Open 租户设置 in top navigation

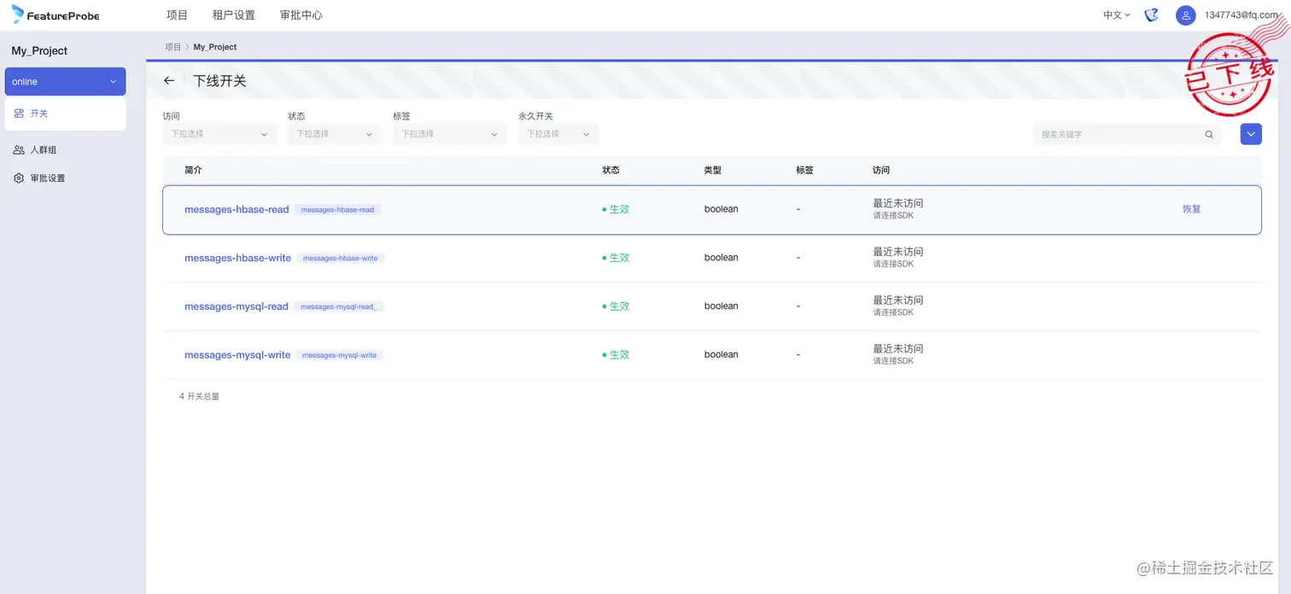tap(234, 15)
